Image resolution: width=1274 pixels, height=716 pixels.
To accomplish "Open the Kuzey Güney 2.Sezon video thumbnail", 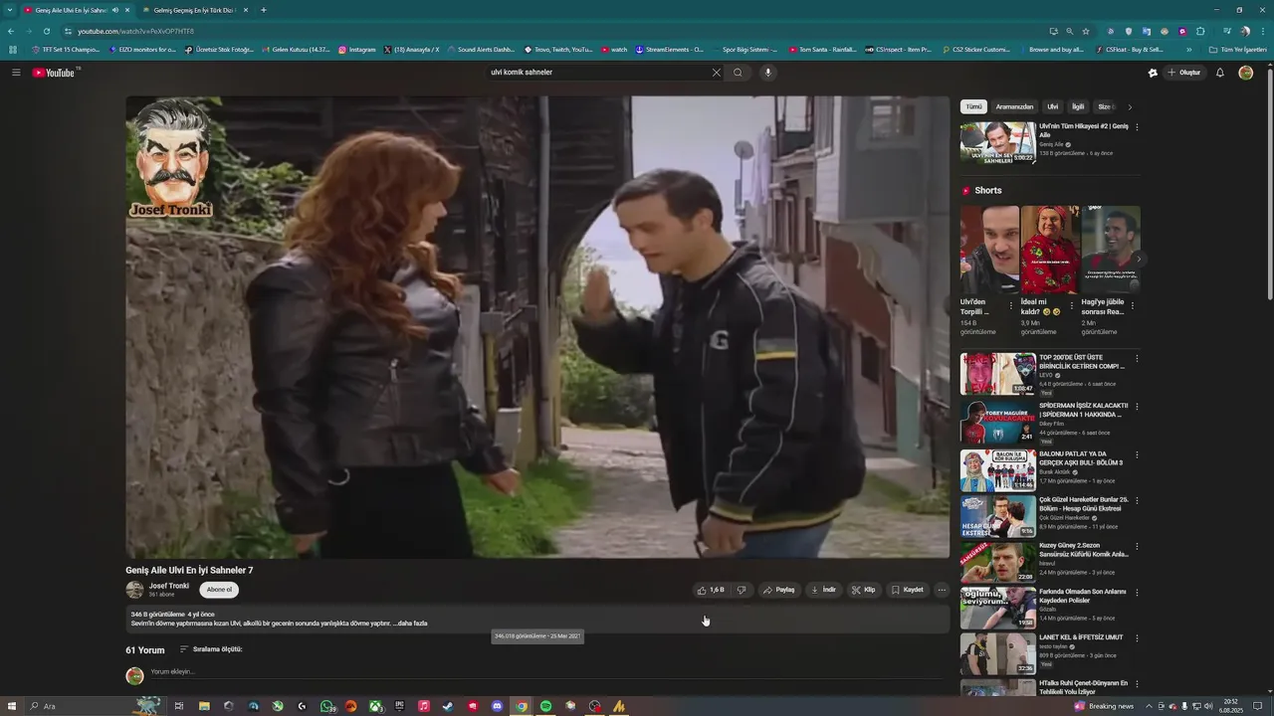I will (997, 562).
